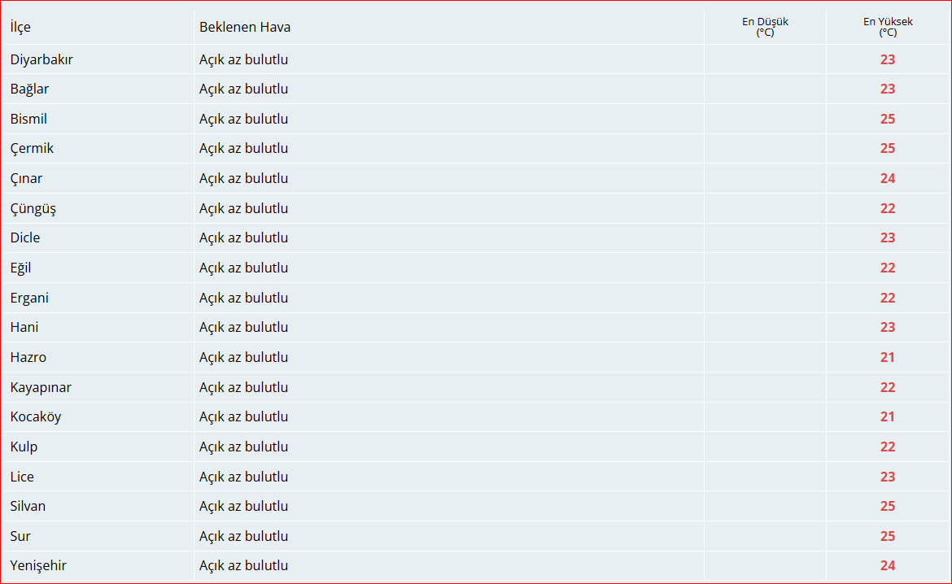Viewport: 952px width, 584px height.
Task: Click the high temperature value for Çınar
Action: 887,178
